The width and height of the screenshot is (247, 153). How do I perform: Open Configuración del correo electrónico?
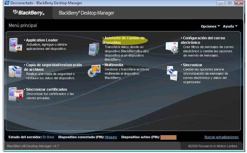(203, 40)
